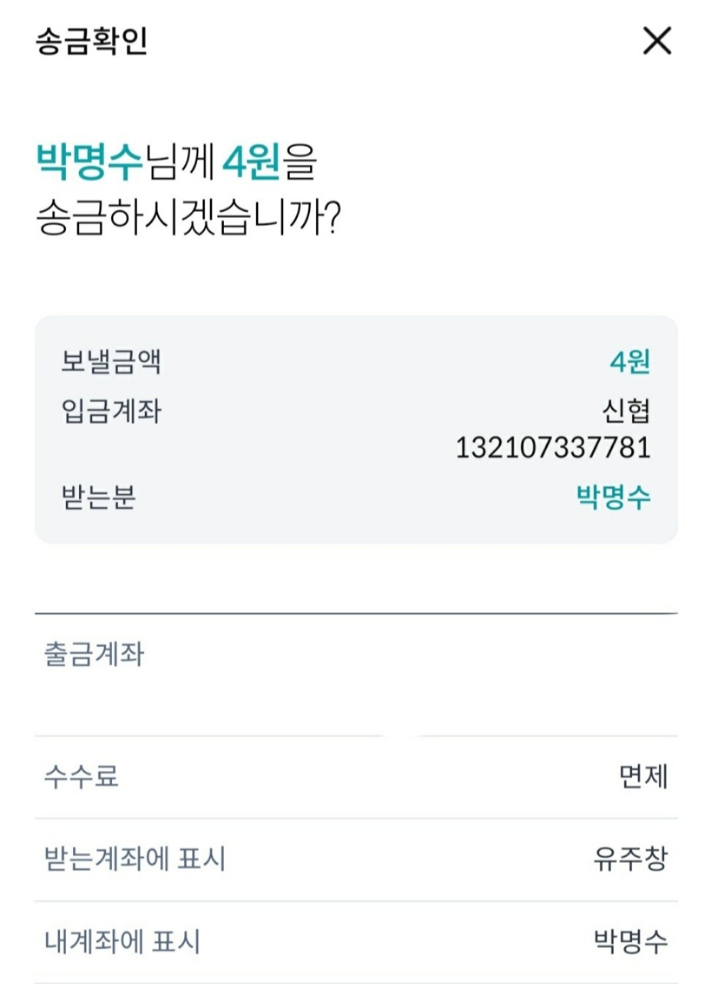Screen dimensions: 711x984
Task: Tap the account number 132107337781
Action: [x=553, y=448]
